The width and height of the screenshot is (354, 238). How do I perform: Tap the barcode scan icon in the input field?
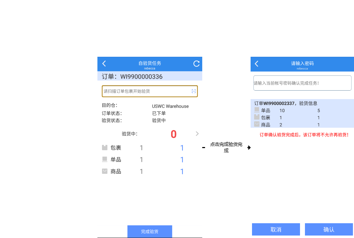(193, 91)
